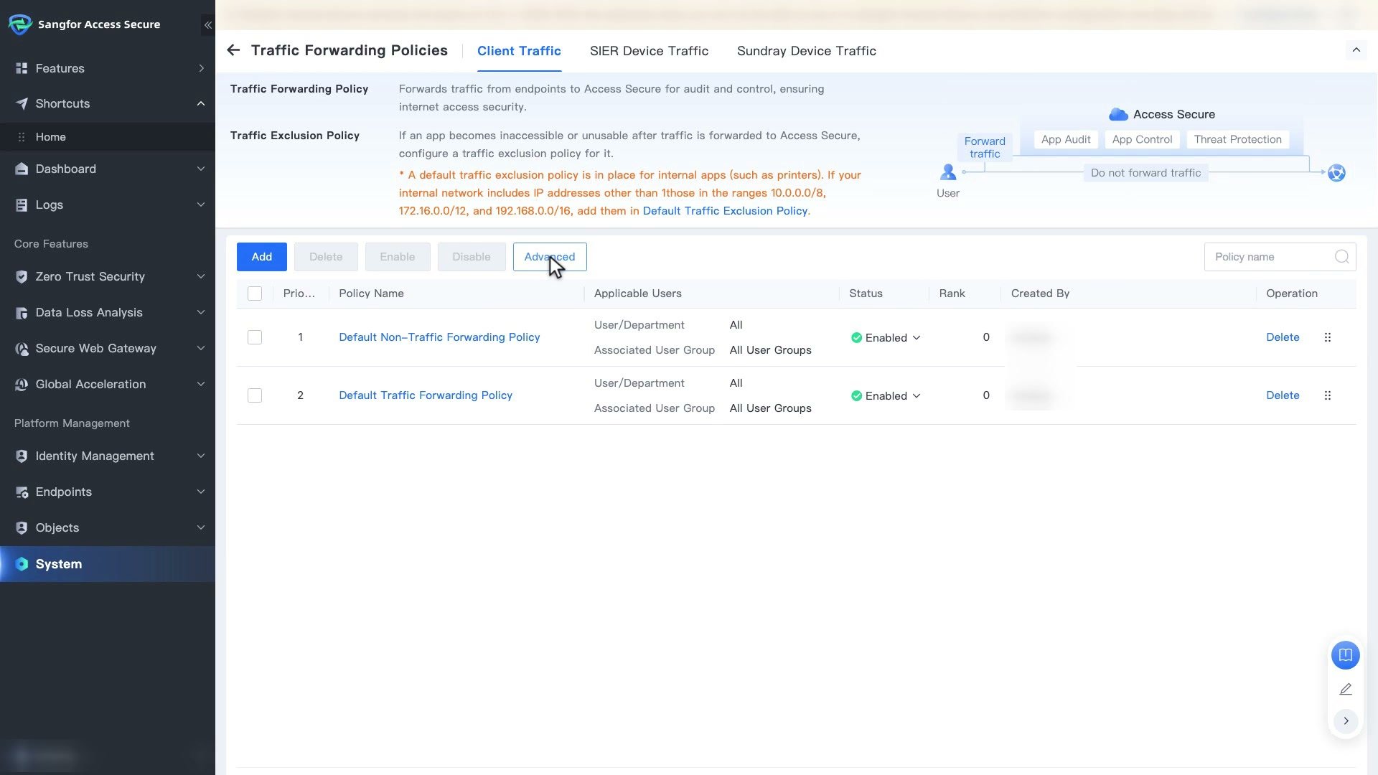Screen dimensions: 1378x775
Task: Open the Data Loss Analysis menu item
Action: (108, 312)
